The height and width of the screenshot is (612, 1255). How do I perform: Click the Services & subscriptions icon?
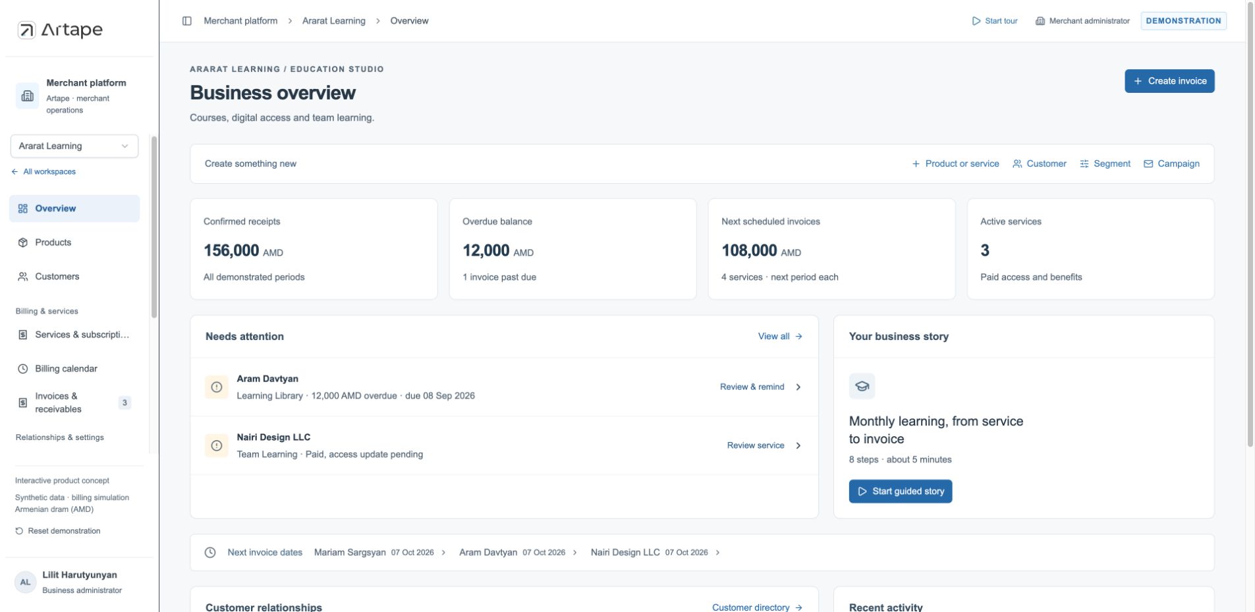tap(23, 335)
